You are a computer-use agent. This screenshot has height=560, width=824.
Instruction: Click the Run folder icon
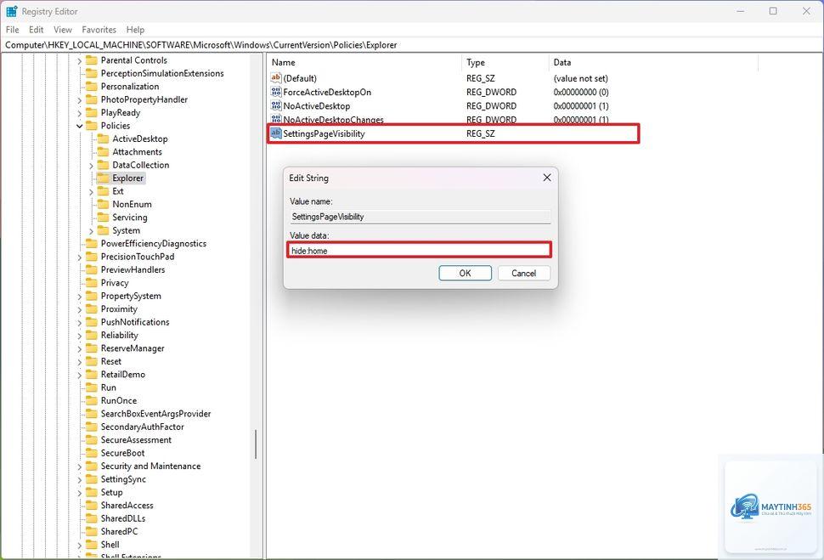click(92, 387)
